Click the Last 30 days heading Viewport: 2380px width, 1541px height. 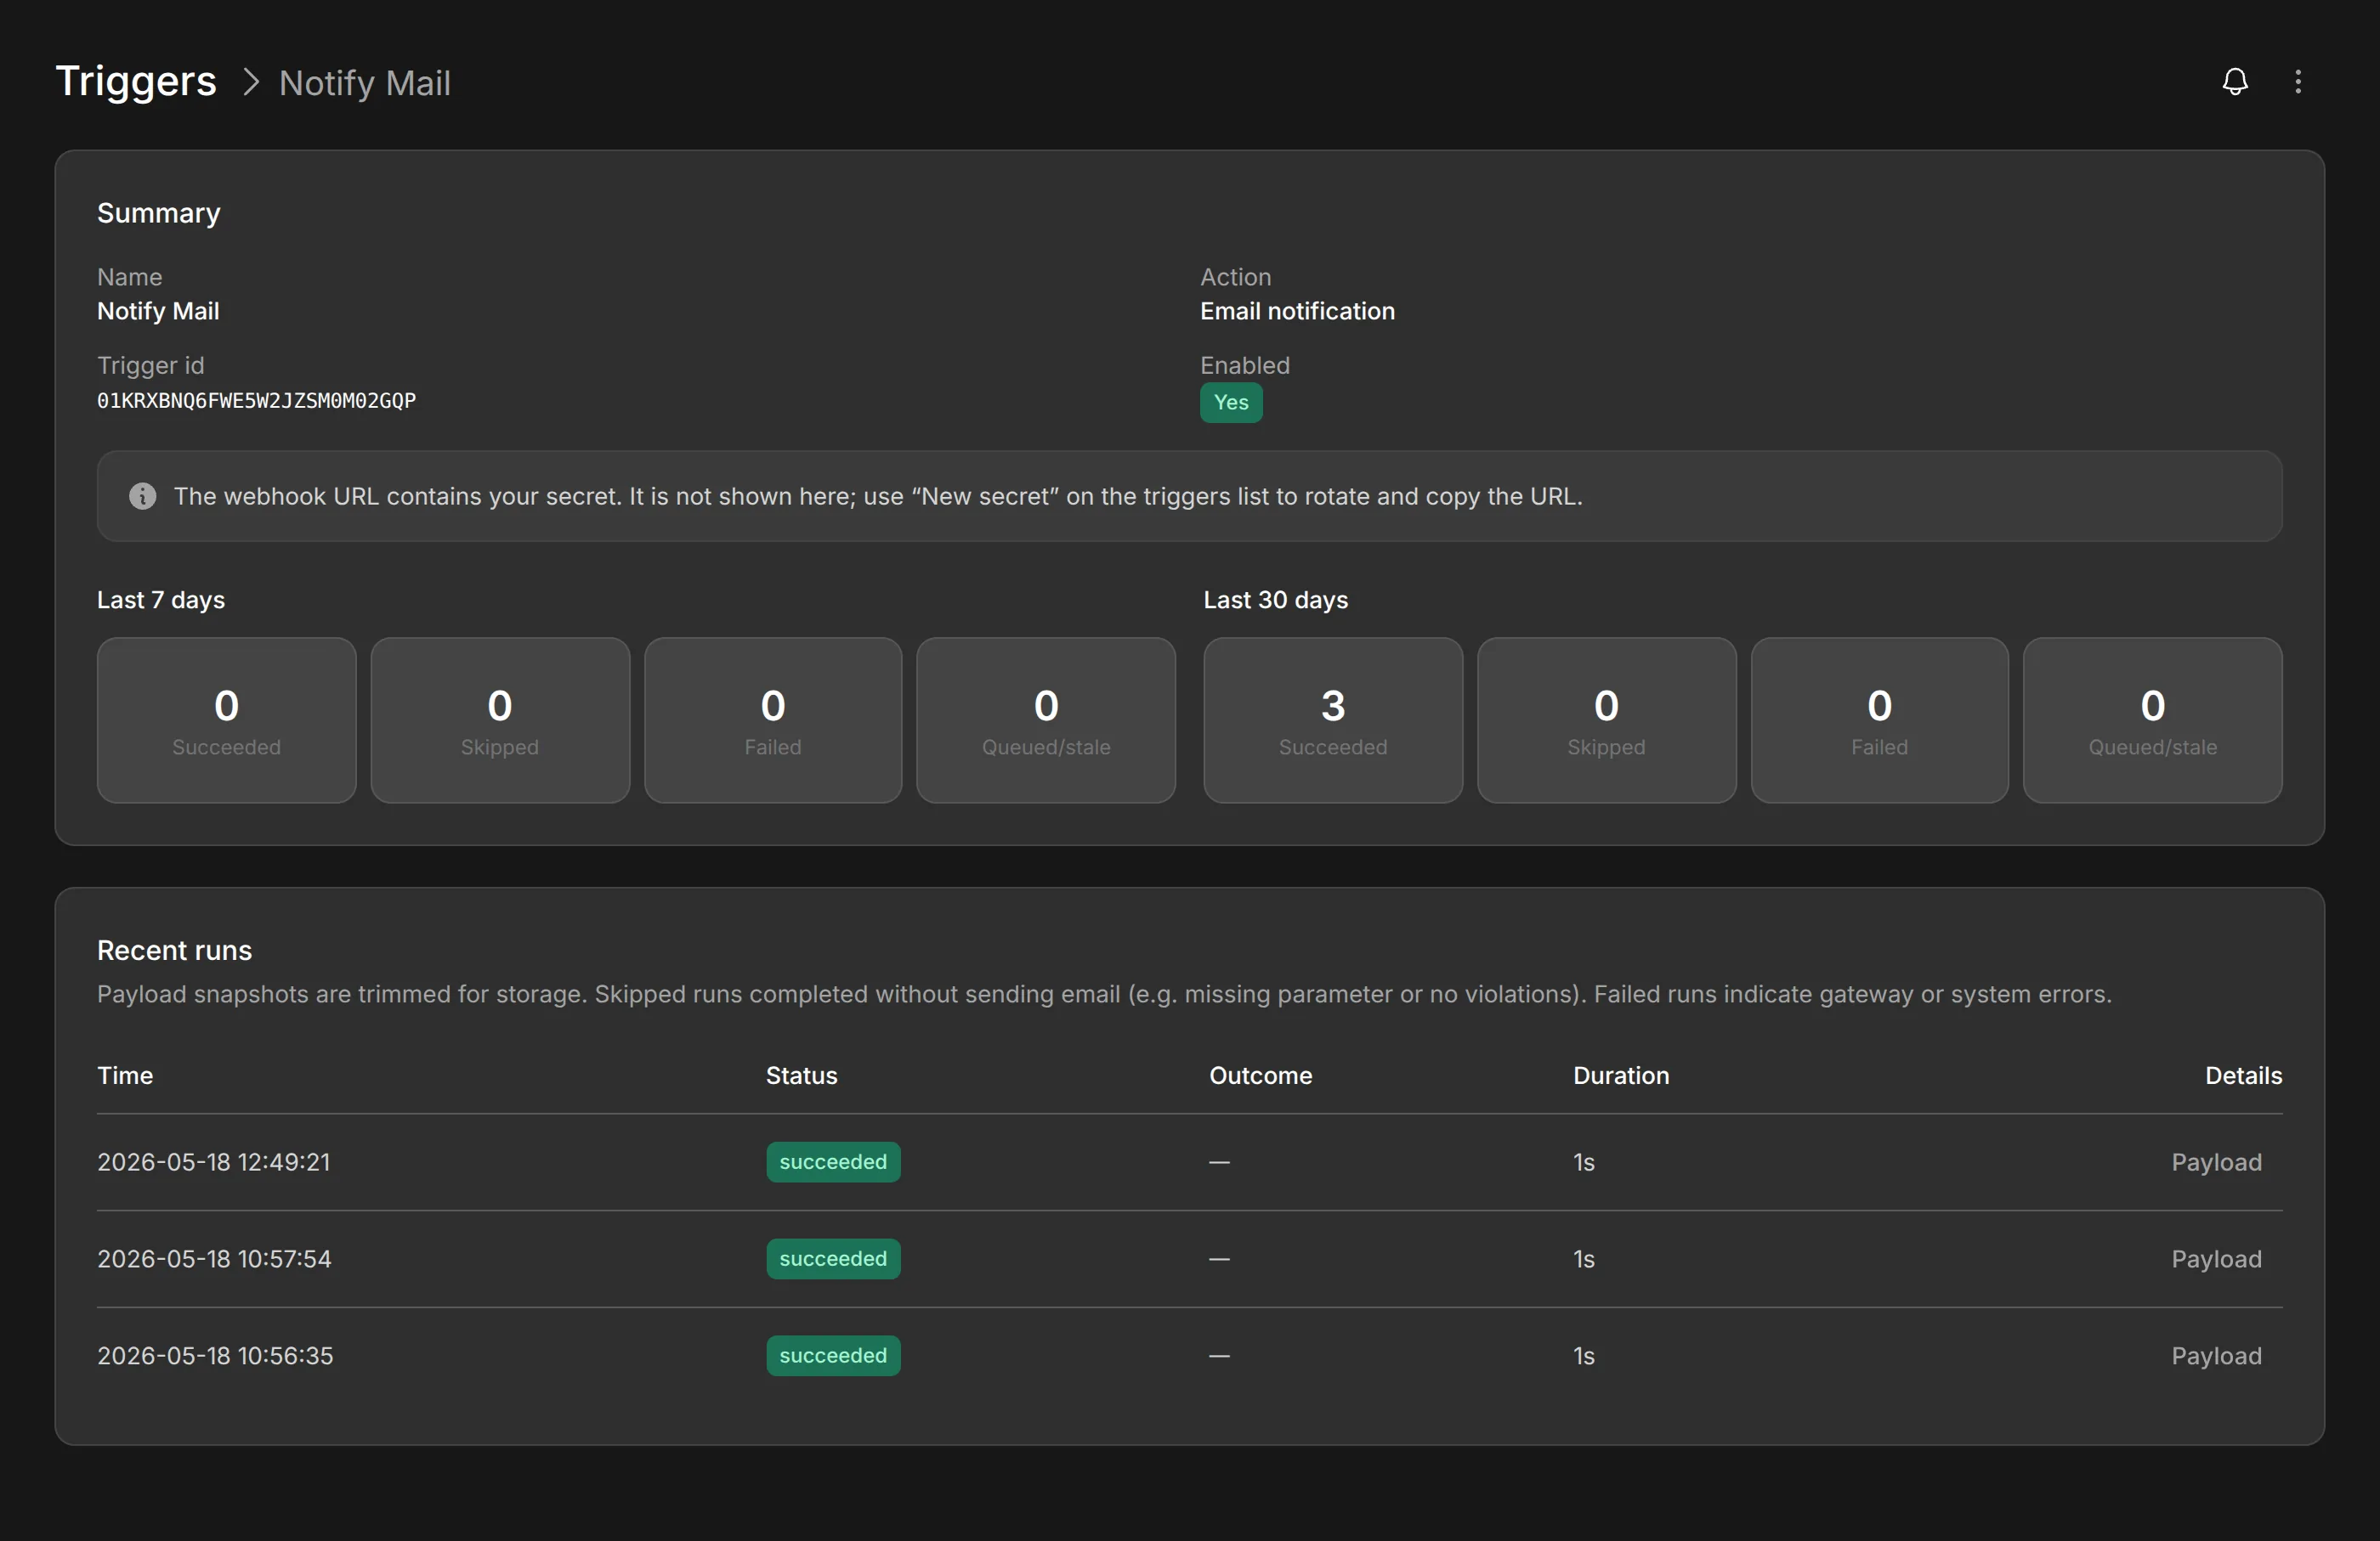coord(1276,600)
